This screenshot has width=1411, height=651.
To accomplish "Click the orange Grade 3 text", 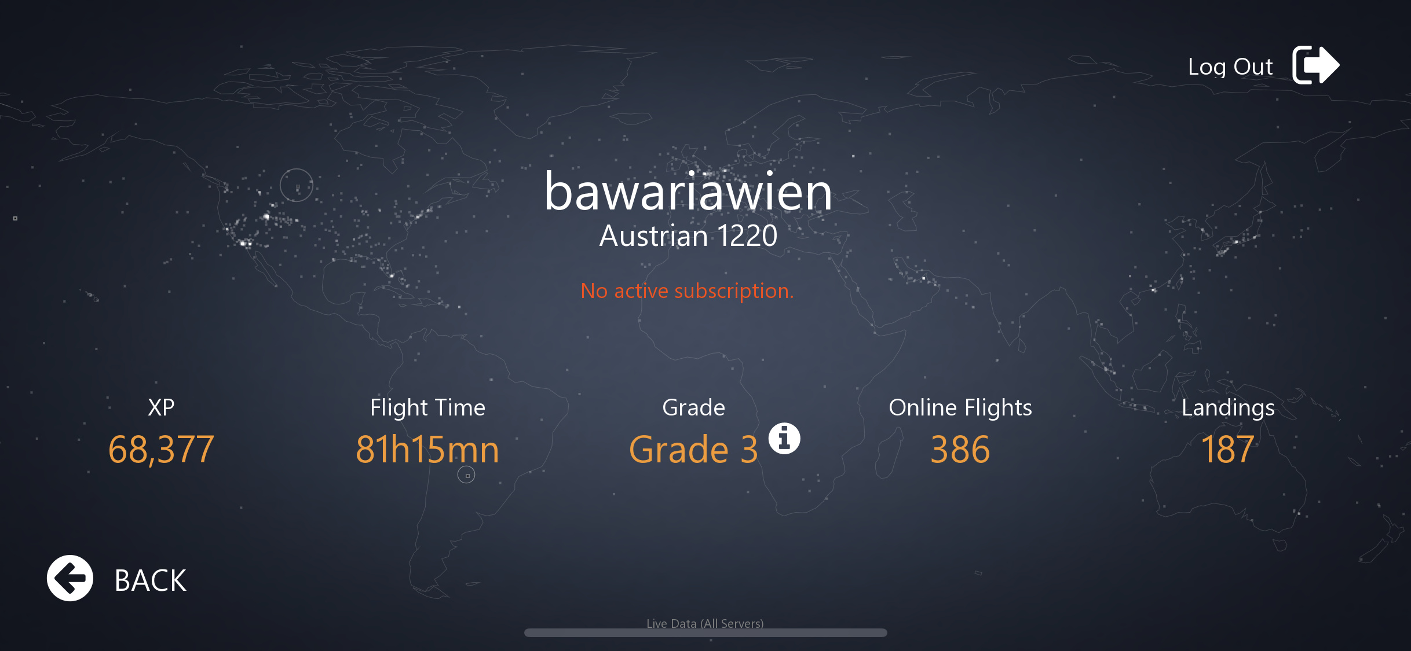I will pos(693,450).
